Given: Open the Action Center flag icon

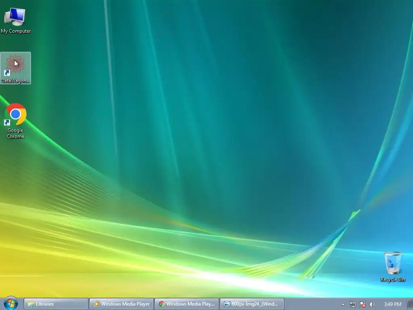Looking at the screenshot, I should [x=363, y=304].
